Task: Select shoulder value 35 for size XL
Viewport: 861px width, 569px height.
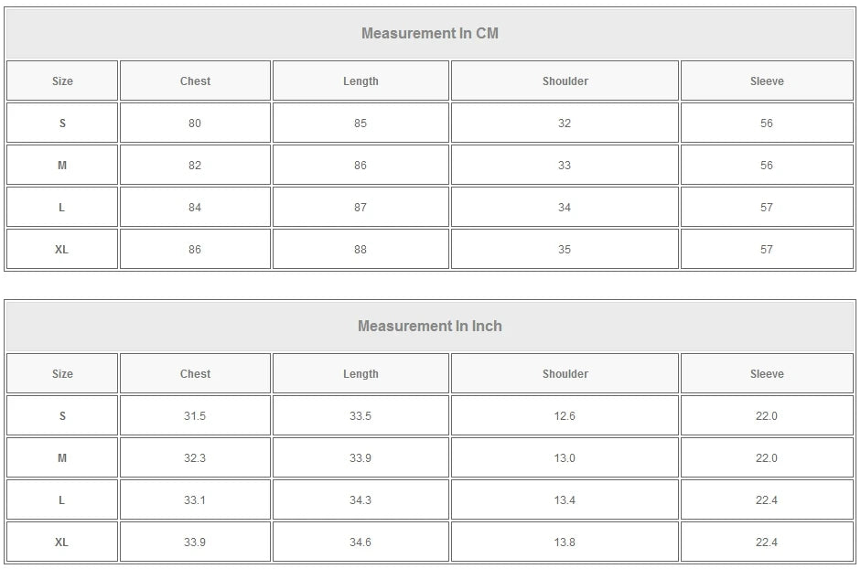Action: (565, 250)
